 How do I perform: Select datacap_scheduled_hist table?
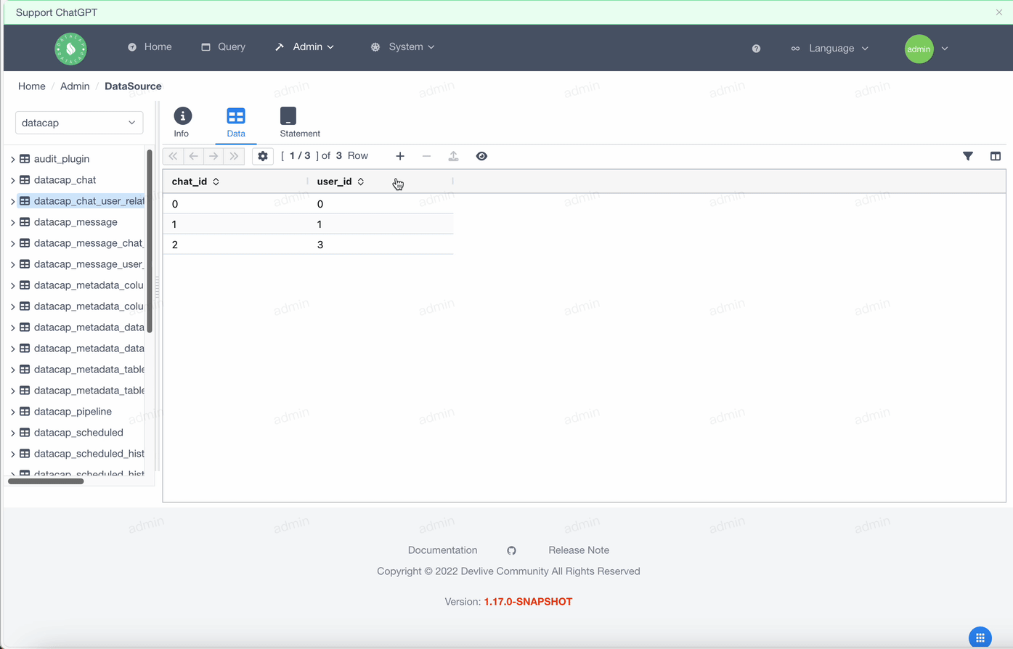(89, 454)
